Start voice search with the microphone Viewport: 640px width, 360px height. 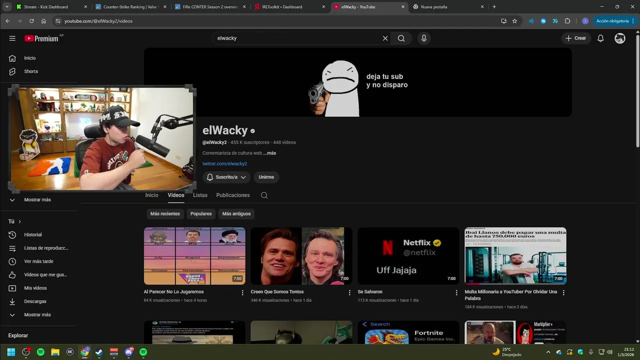tap(424, 38)
